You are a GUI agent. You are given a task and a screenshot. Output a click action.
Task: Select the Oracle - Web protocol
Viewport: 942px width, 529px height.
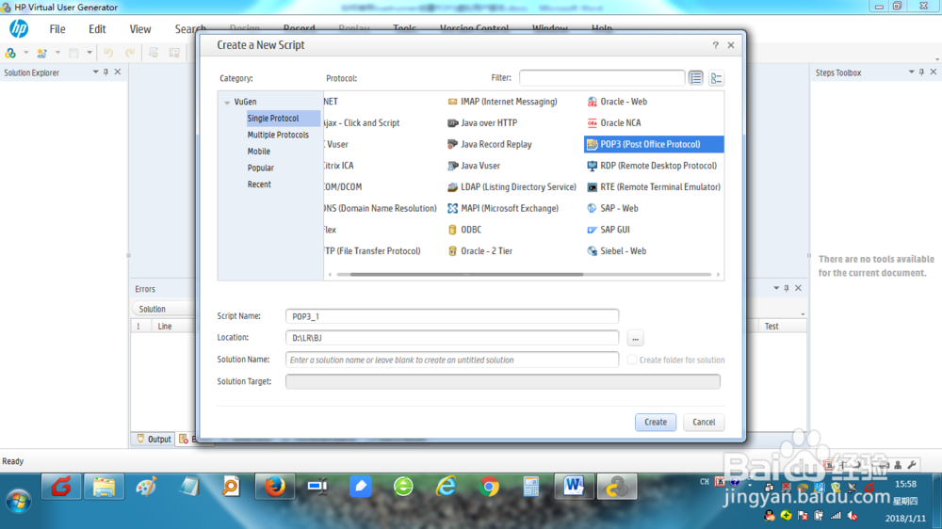[617, 102]
